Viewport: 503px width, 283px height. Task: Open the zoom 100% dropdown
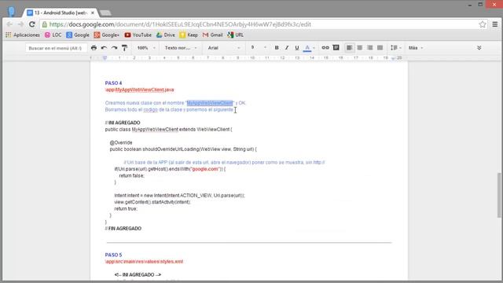(x=146, y=48)
